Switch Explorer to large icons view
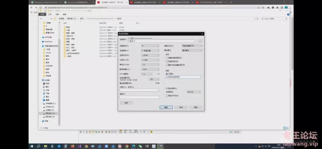322x149 pixels. click(x=288, y=128)
